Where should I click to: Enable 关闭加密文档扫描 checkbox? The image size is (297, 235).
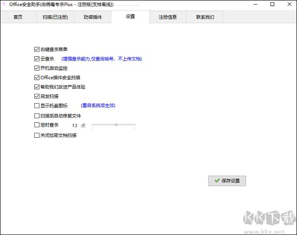[x=37, y=135]
